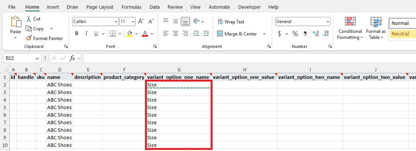Open Font group dialog launcher
The width and height of the screenshot is (416, 151).
155,46
